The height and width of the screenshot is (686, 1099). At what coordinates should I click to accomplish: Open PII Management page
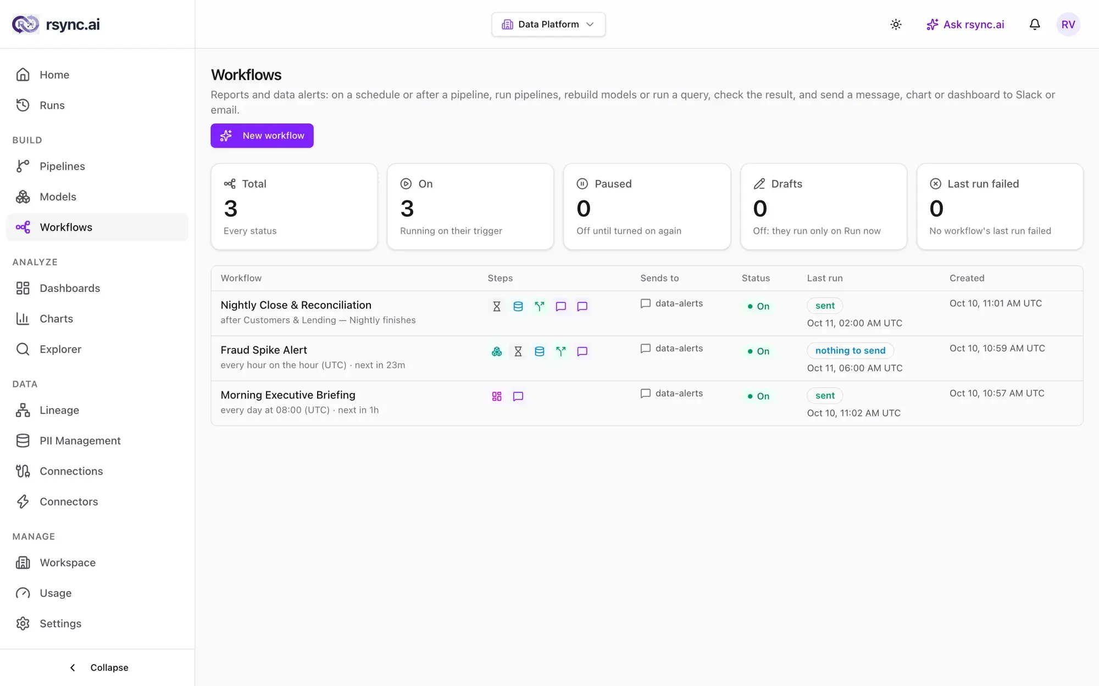(97, 441)
